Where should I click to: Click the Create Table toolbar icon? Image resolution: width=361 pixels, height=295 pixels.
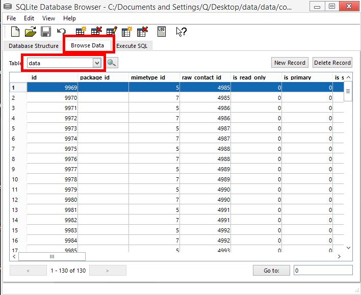pyautogui.click(x=81, y=32)
